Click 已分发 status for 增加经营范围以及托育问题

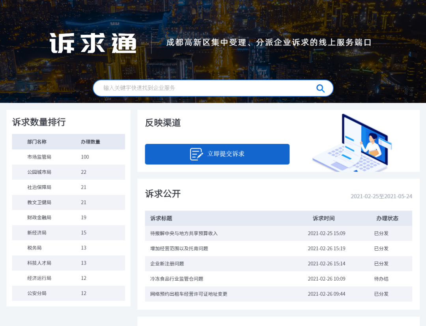[381, 249]
